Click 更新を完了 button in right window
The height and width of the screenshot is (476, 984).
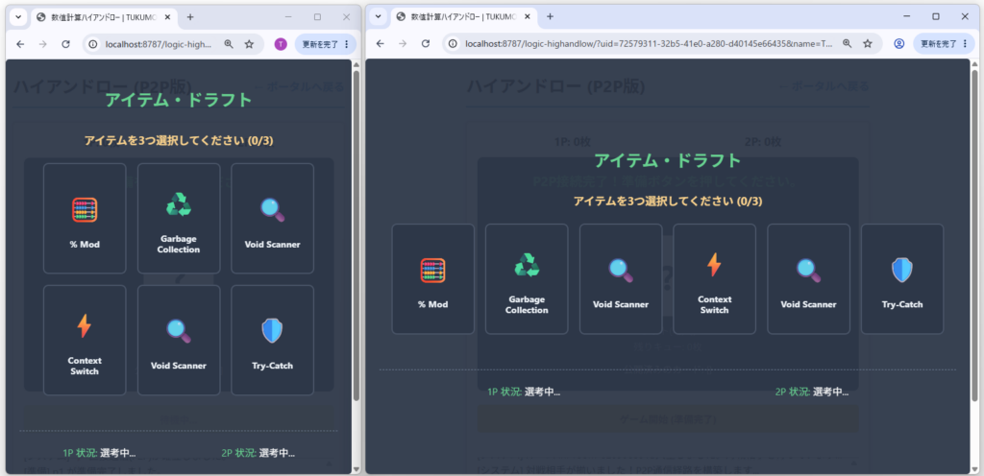pos(945,44)
